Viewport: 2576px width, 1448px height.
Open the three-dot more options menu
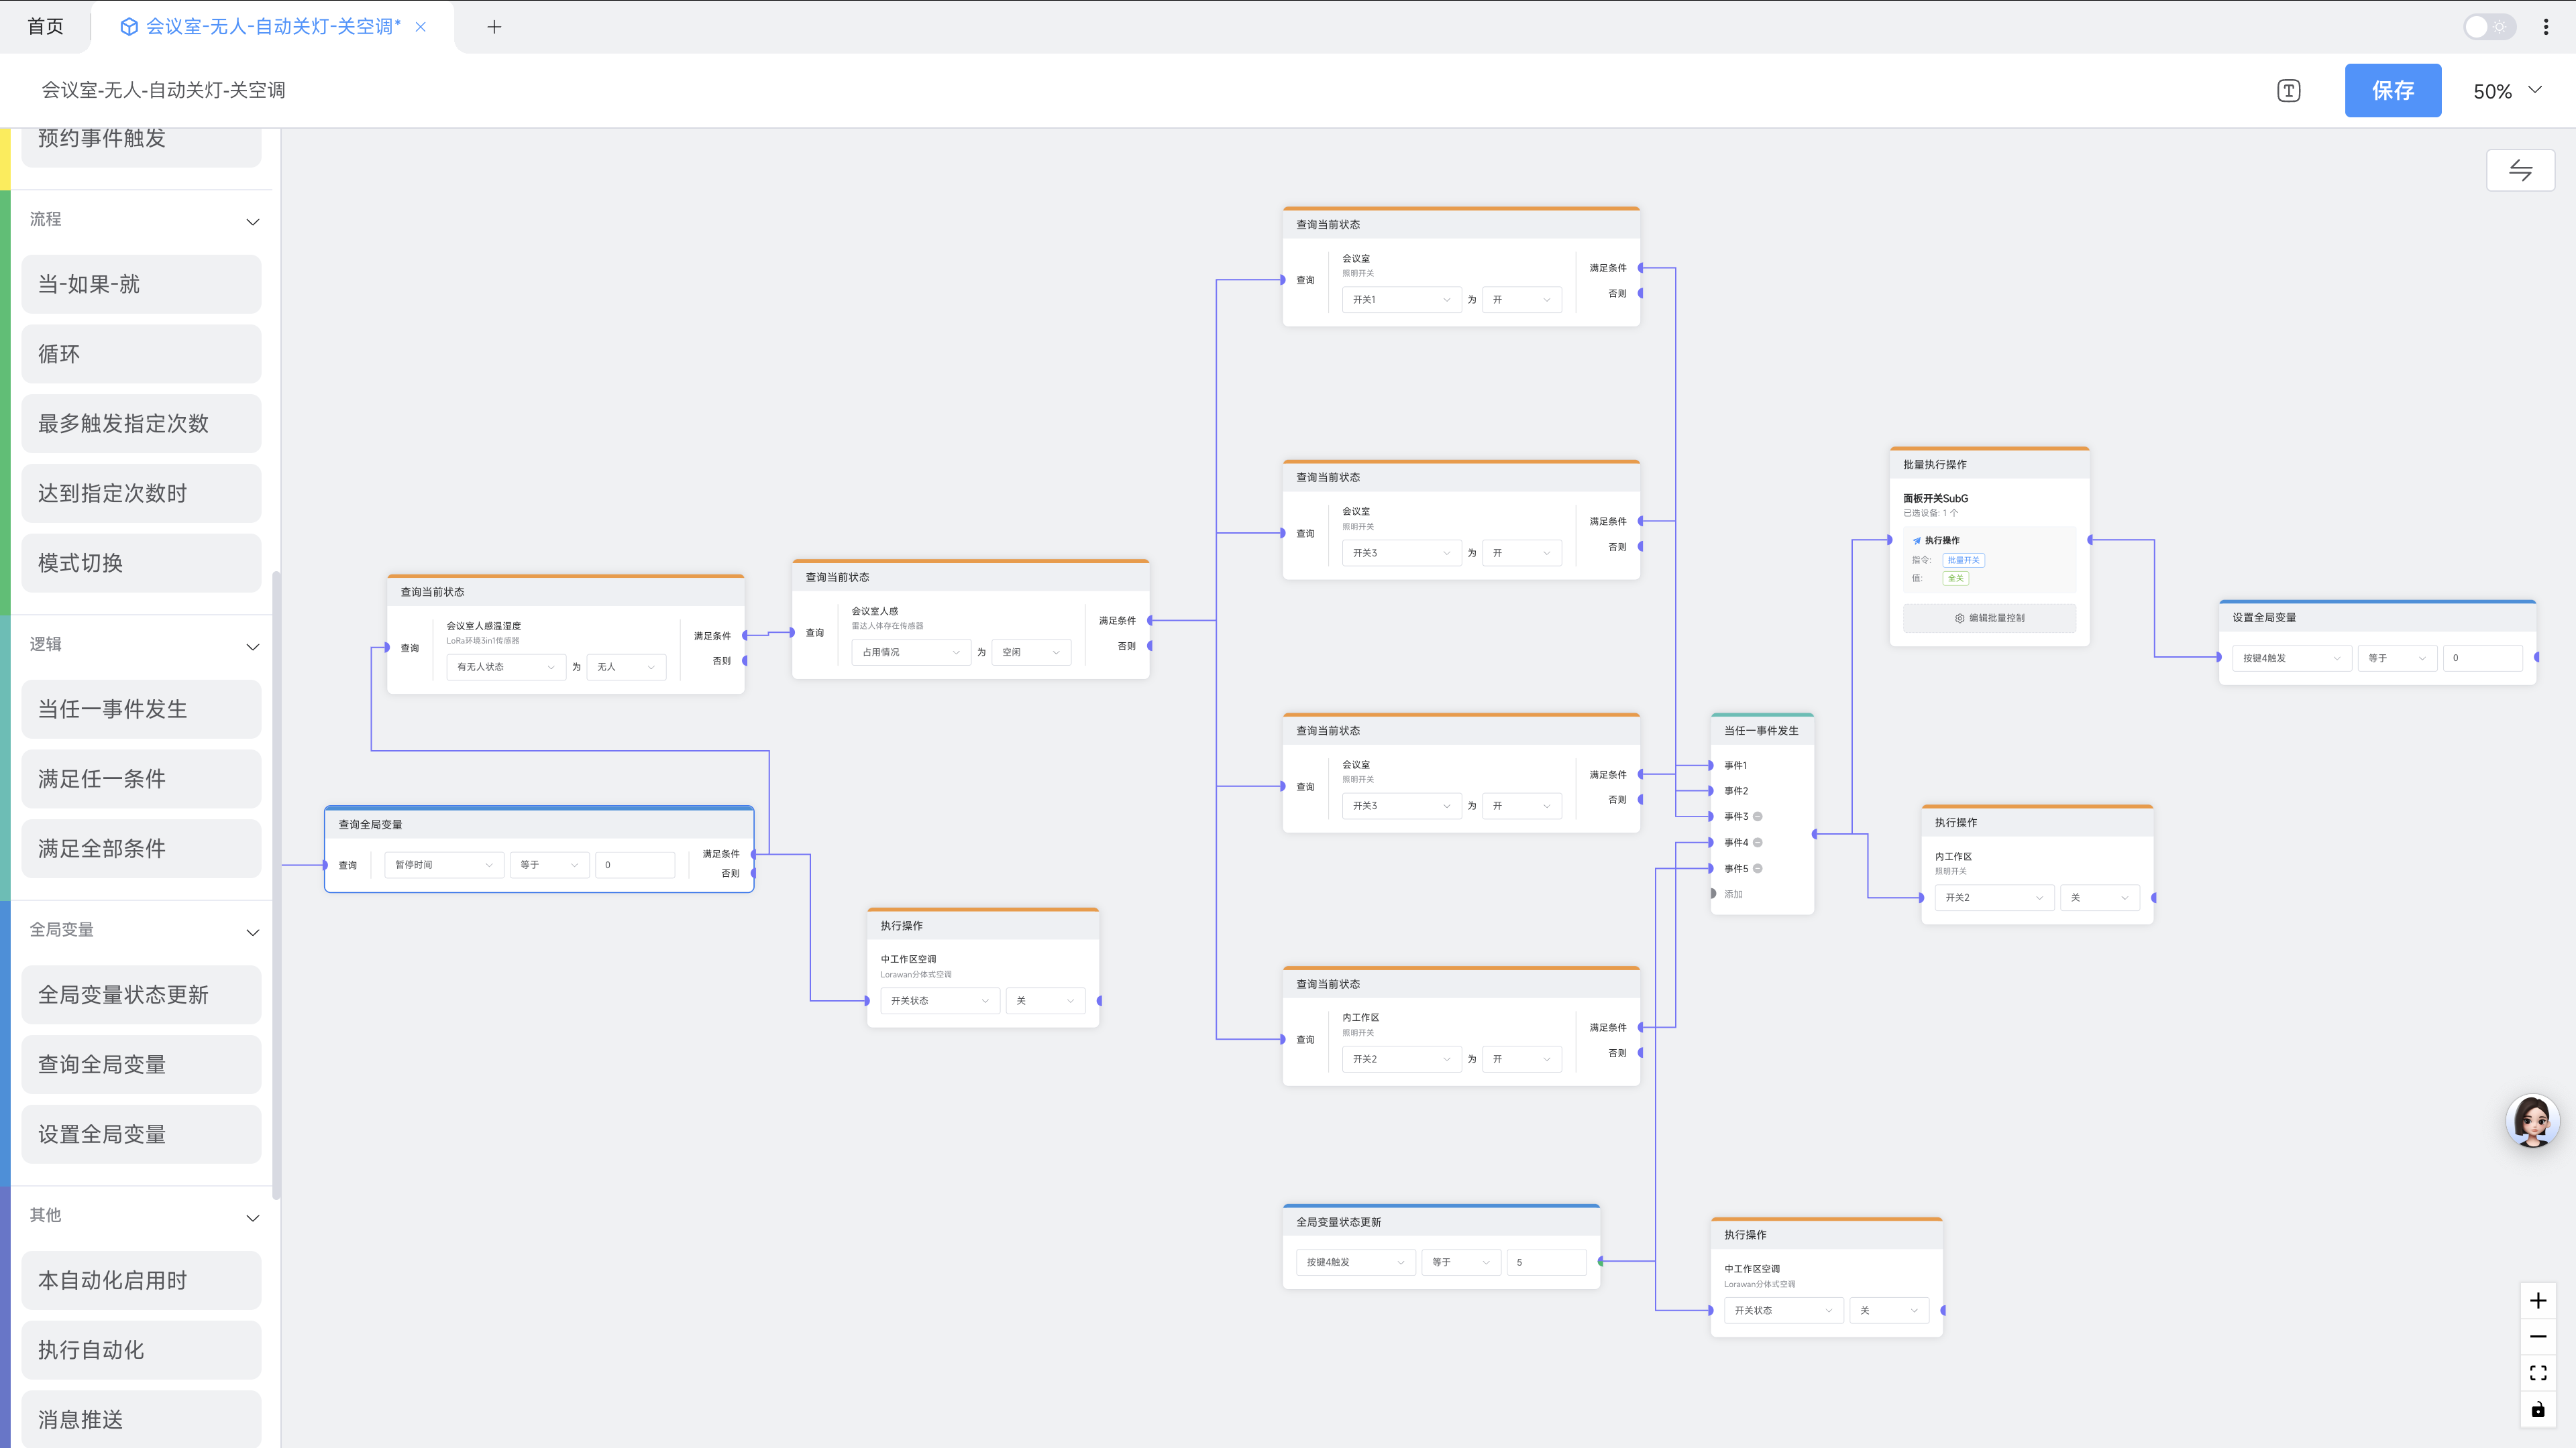click(x=2545, y=27)
